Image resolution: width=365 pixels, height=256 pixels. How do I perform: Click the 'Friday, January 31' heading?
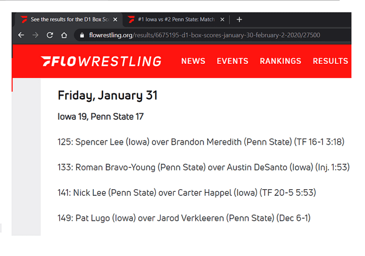[107, 95]
